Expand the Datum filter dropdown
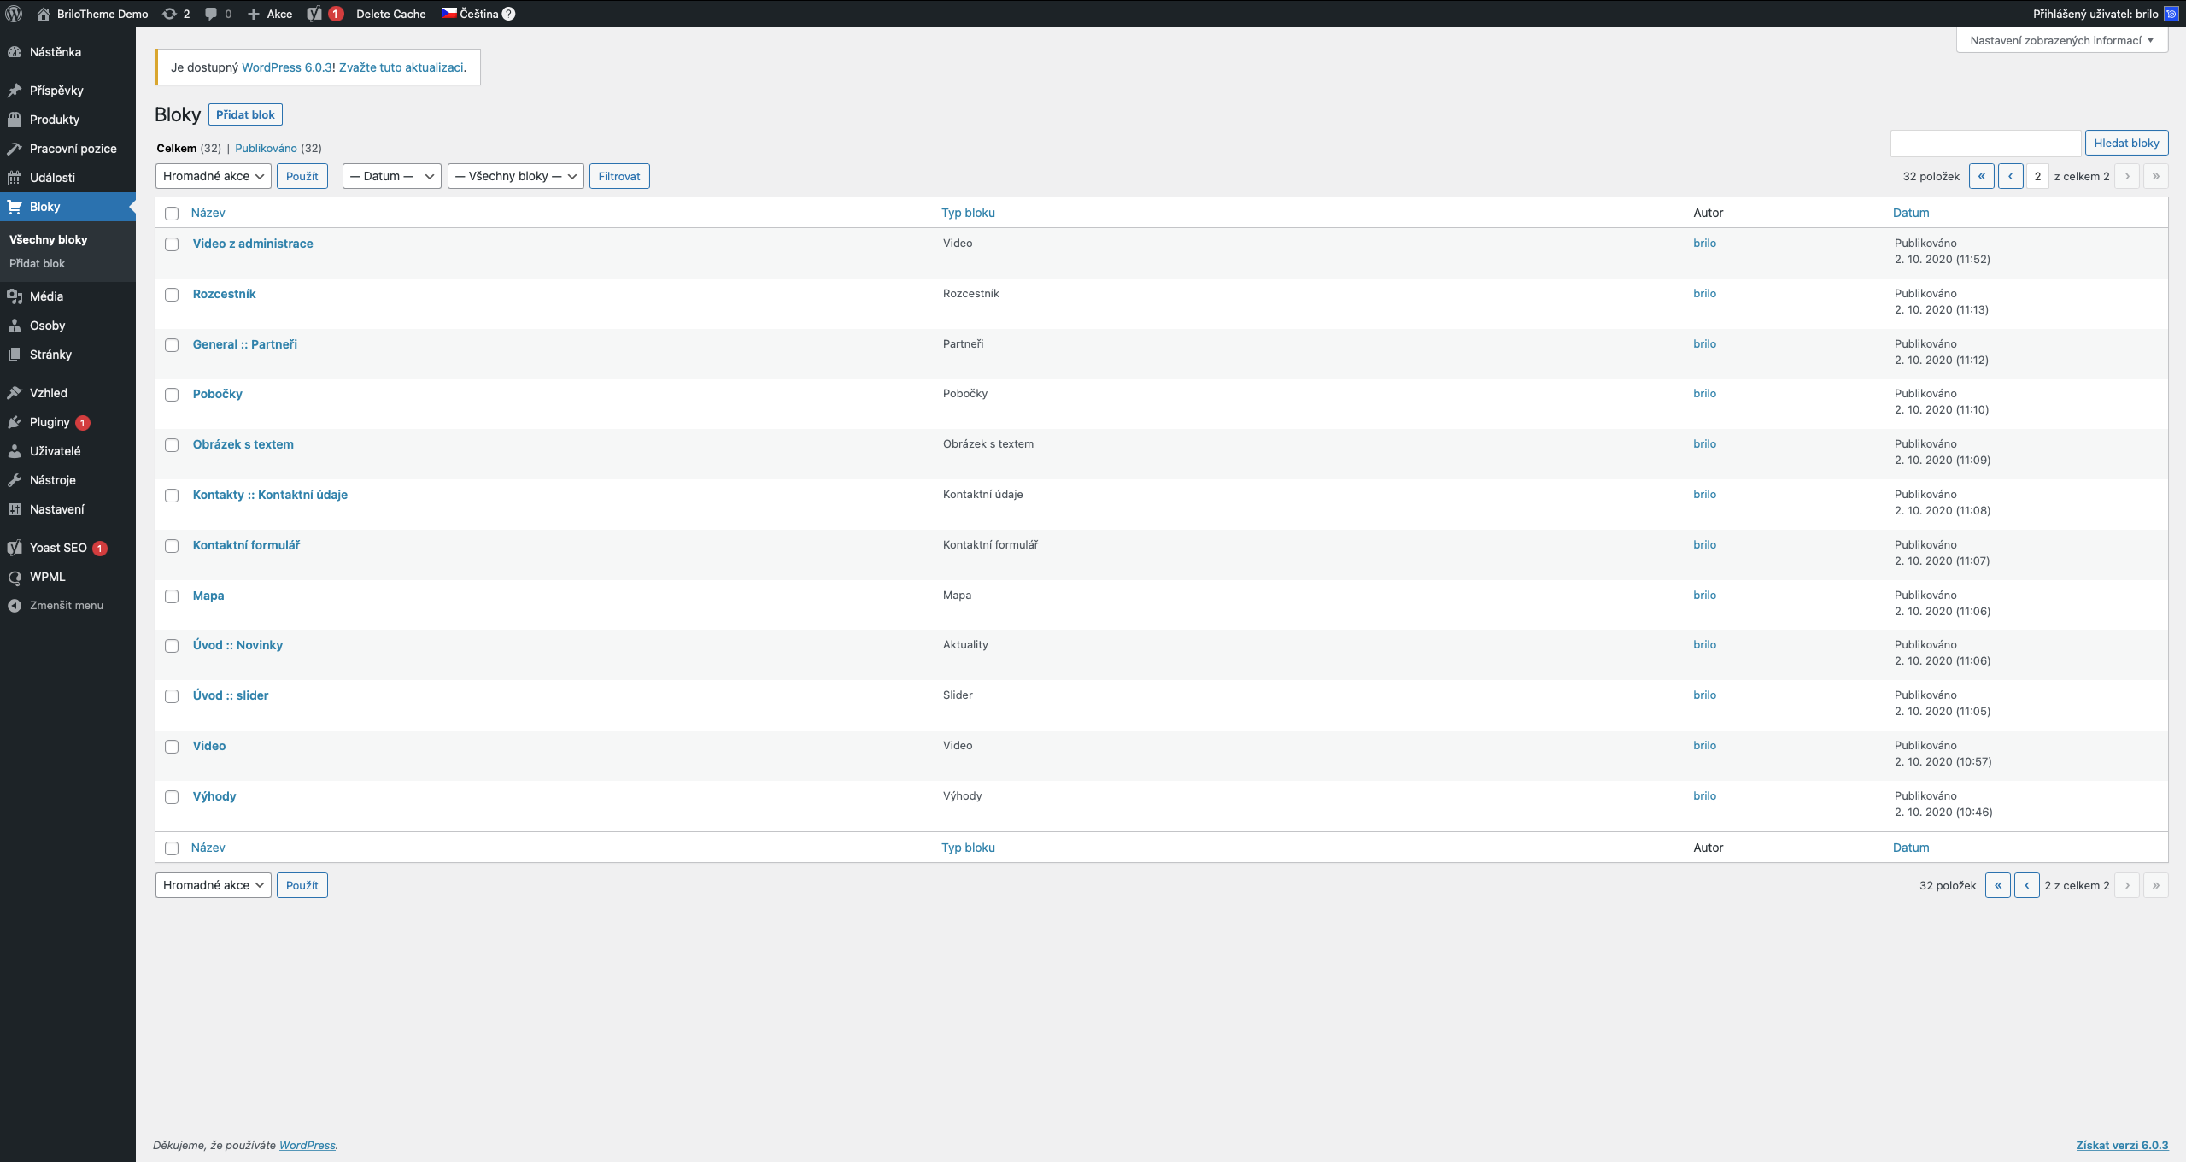 click(391, 176)
